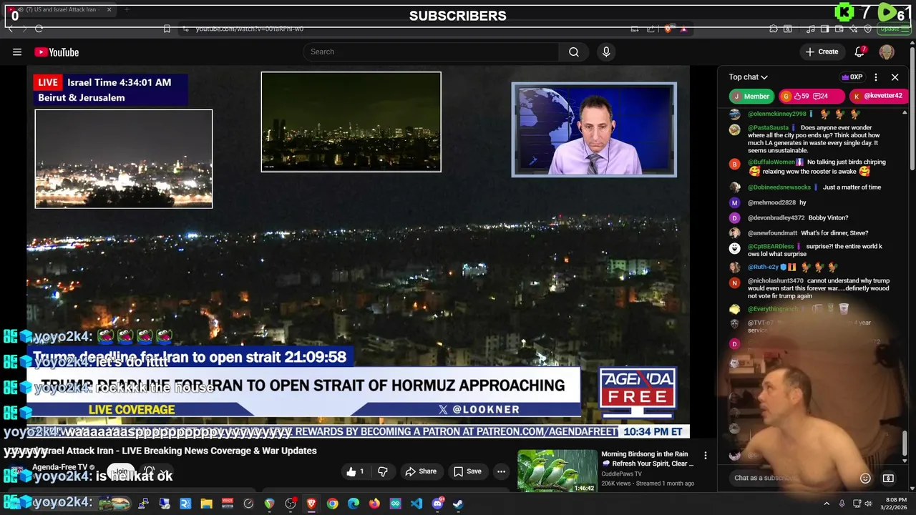916x515 pixels.
Task: Show hidden icons in the system tray
Action: click(827, 504)
